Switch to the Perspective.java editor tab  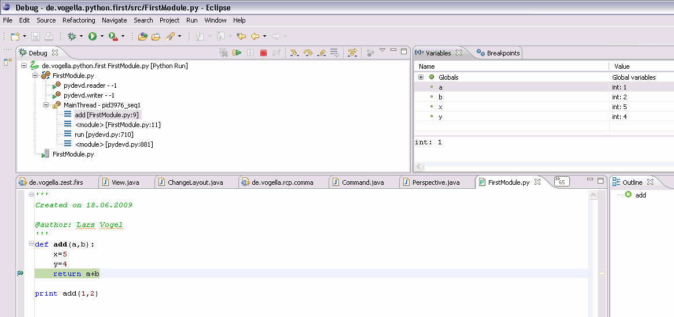point(435,182)
